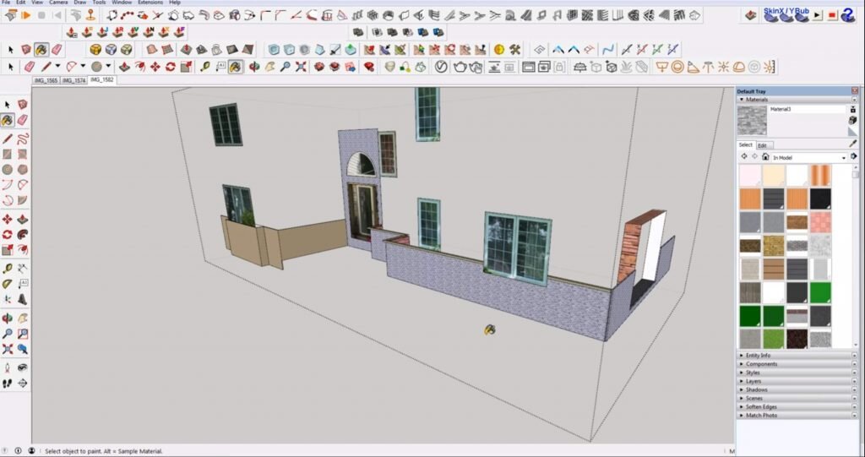The image size is (865, 457).
Task: Open the Details arrow beside In Model
Action: click(853, 157)
